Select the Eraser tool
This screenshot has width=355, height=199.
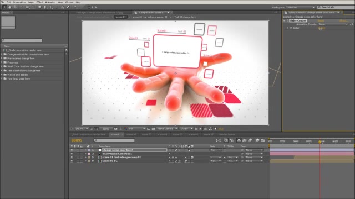[x=68, y=7]
